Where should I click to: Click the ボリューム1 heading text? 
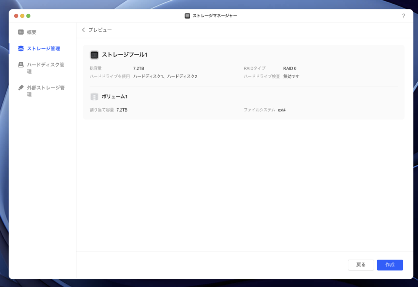point(115,97)
